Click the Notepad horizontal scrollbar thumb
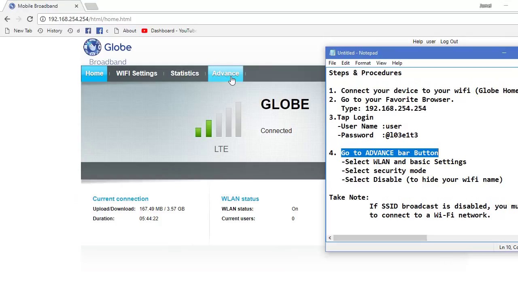 click(380, 238)
